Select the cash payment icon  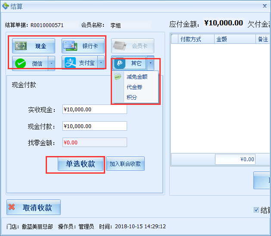21,46
